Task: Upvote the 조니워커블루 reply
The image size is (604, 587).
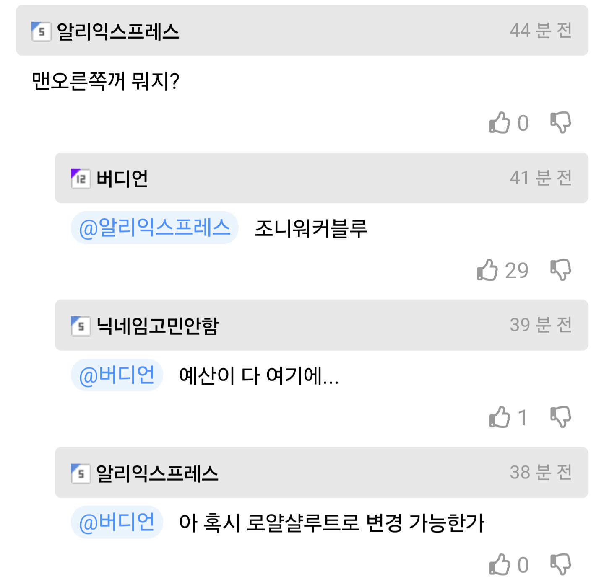Action: coord(487,270)
